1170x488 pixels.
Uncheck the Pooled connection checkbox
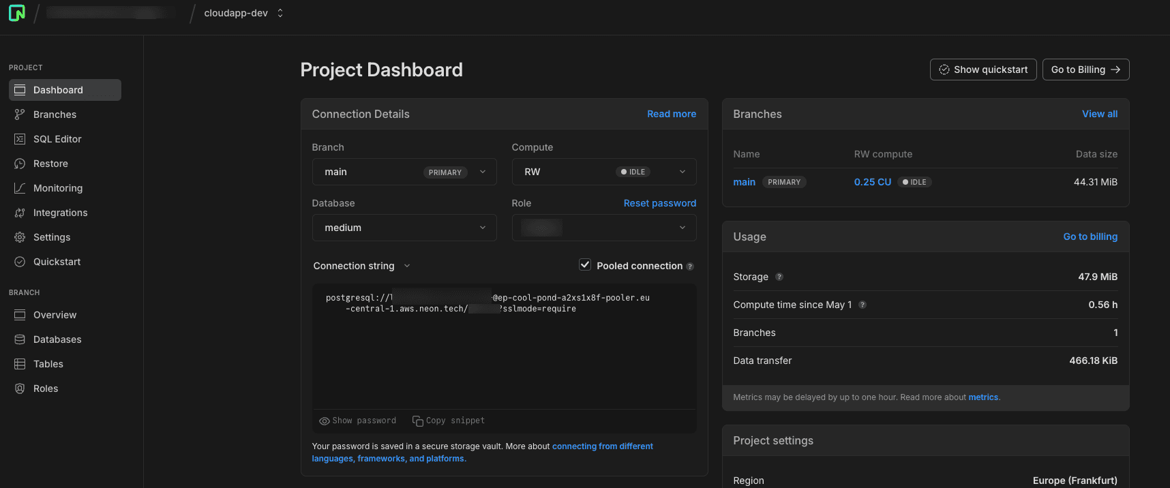(585, 265)
